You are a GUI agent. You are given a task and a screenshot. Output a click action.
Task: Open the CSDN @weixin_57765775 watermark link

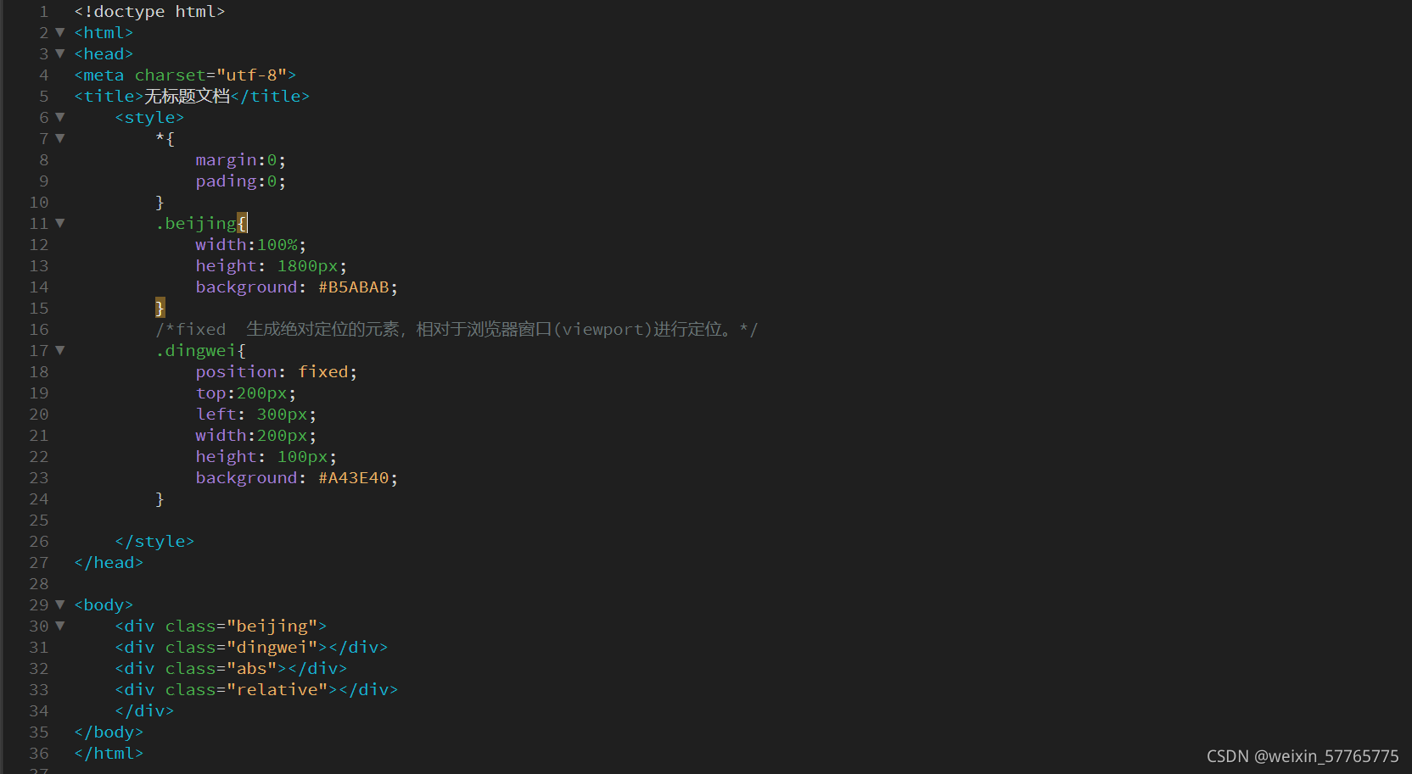[x=1303, y=755]
